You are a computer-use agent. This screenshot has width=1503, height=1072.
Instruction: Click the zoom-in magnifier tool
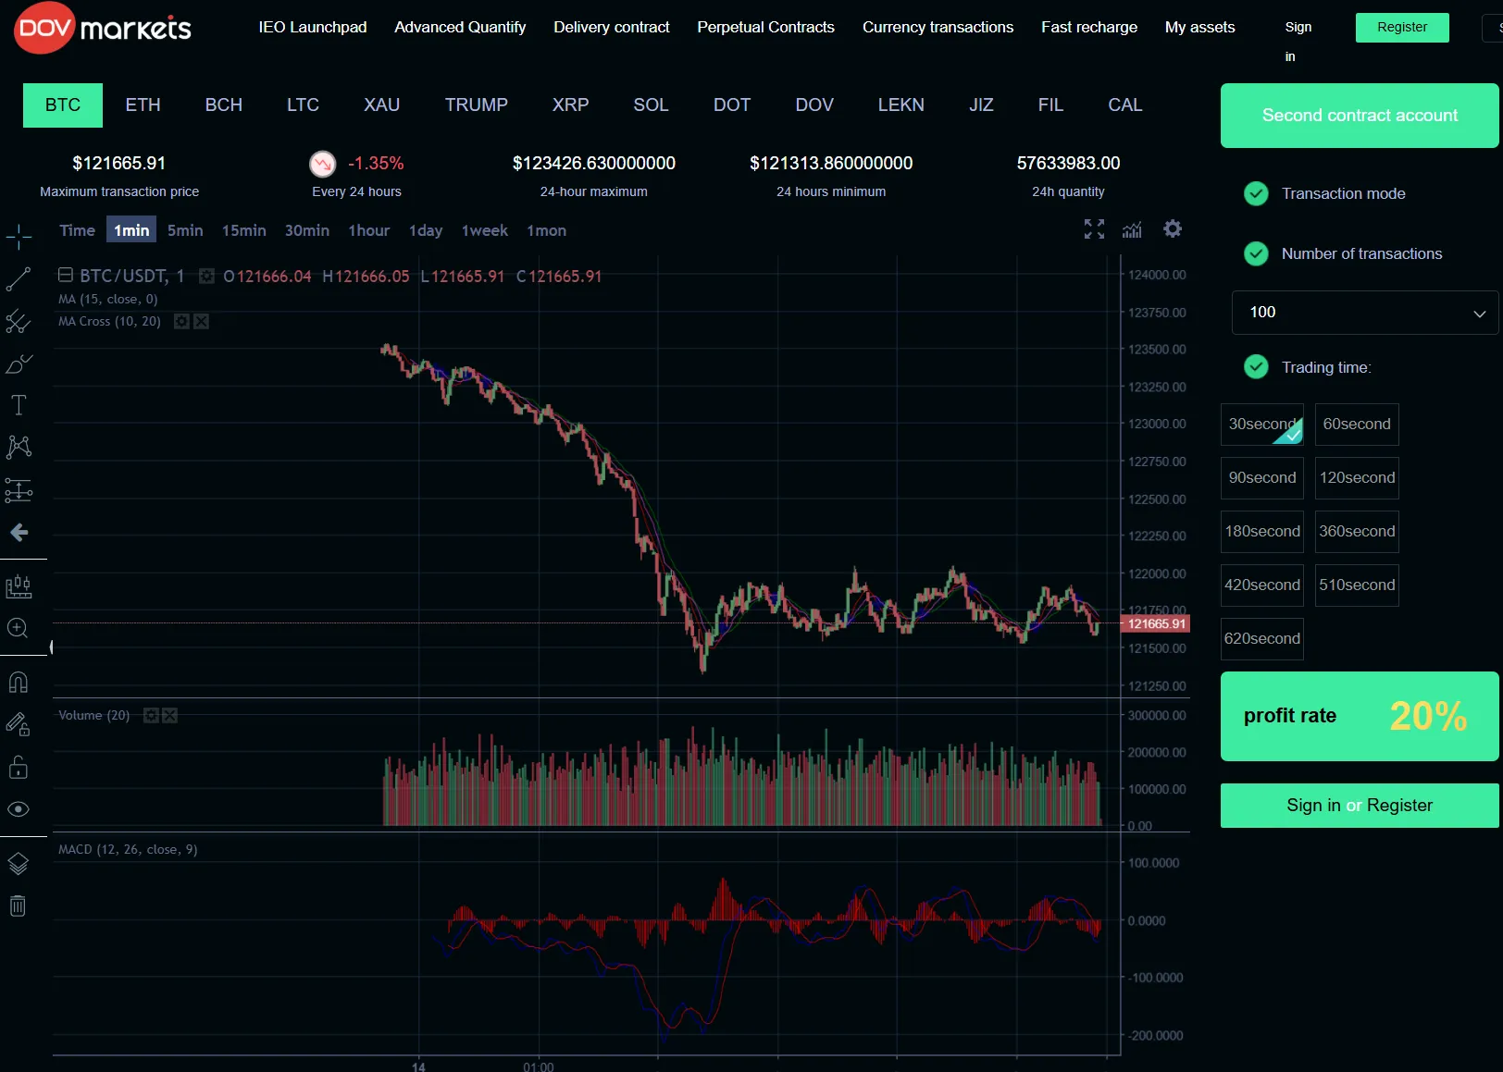pos(19,629)
